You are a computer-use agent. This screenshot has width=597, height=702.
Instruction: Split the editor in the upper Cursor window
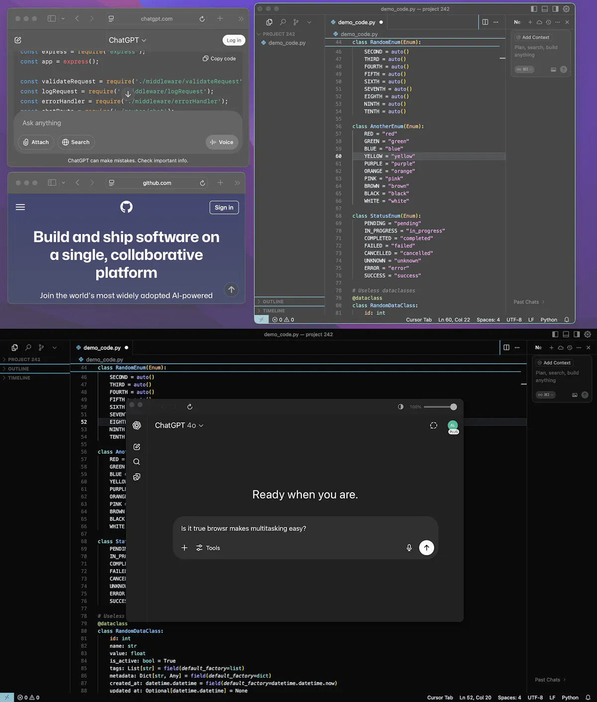tap(485, 22)
